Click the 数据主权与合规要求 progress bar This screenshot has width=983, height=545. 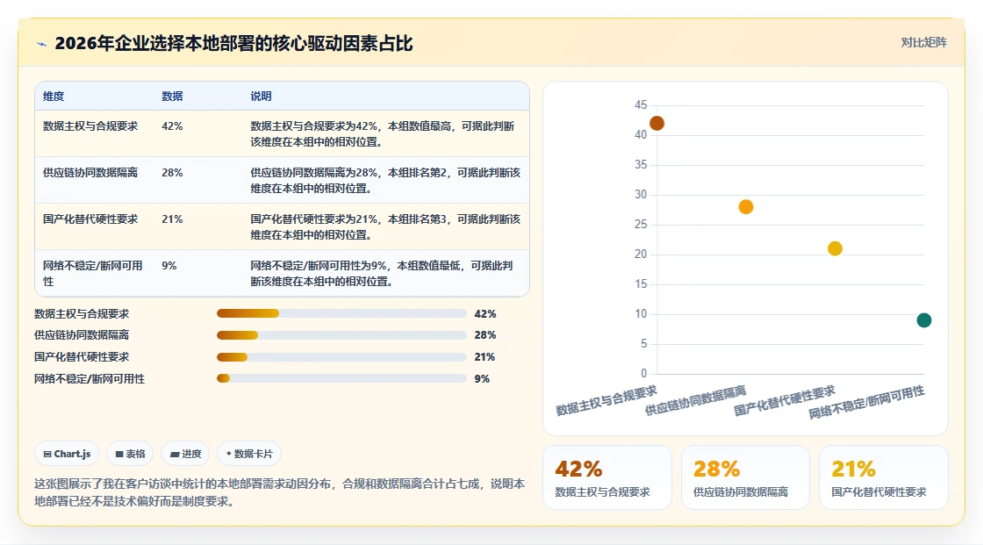click(x=341, y=313)
